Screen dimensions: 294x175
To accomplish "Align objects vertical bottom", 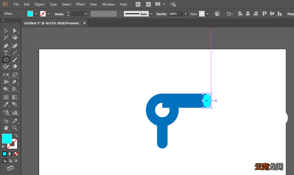I will click(x=280, y=14).
